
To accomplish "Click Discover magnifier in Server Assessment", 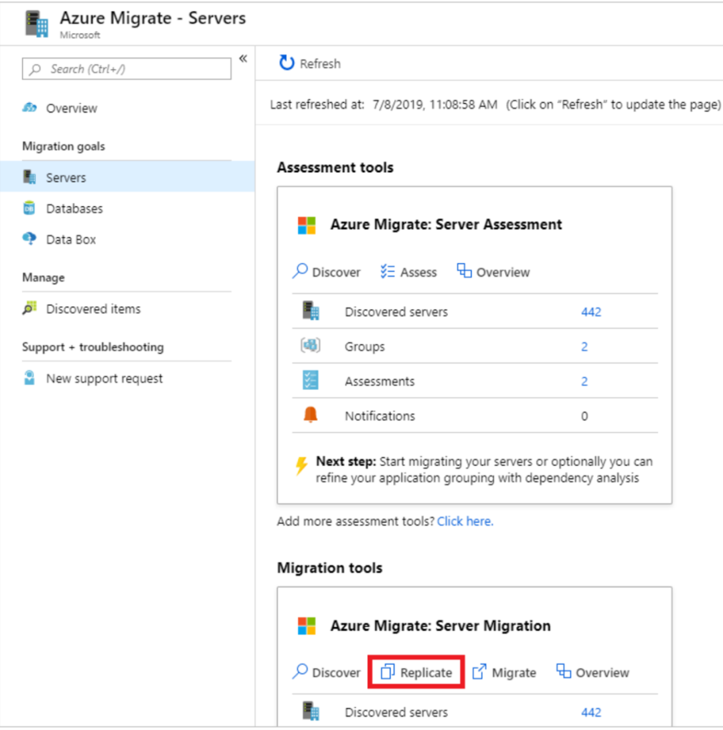I will (301, 271).
